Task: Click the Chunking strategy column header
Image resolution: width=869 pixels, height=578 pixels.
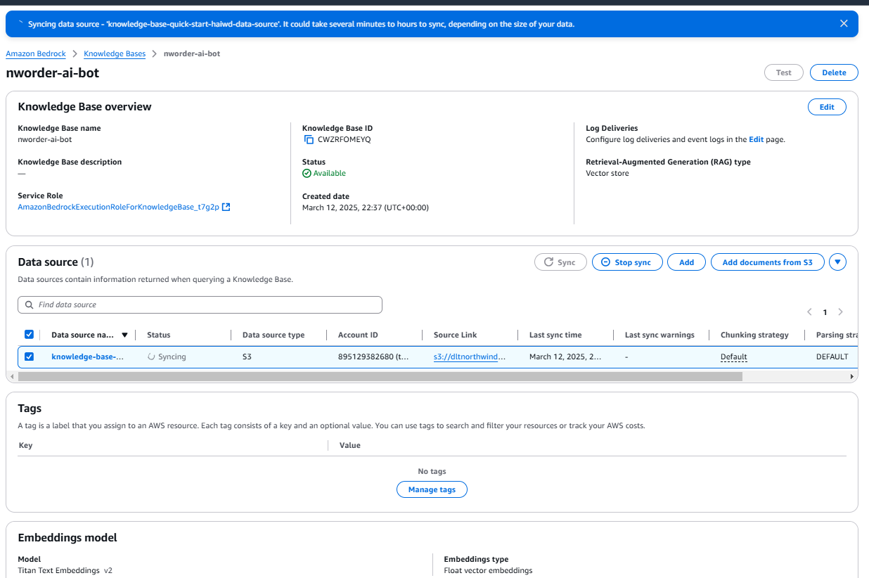Action: pos(754,335)
